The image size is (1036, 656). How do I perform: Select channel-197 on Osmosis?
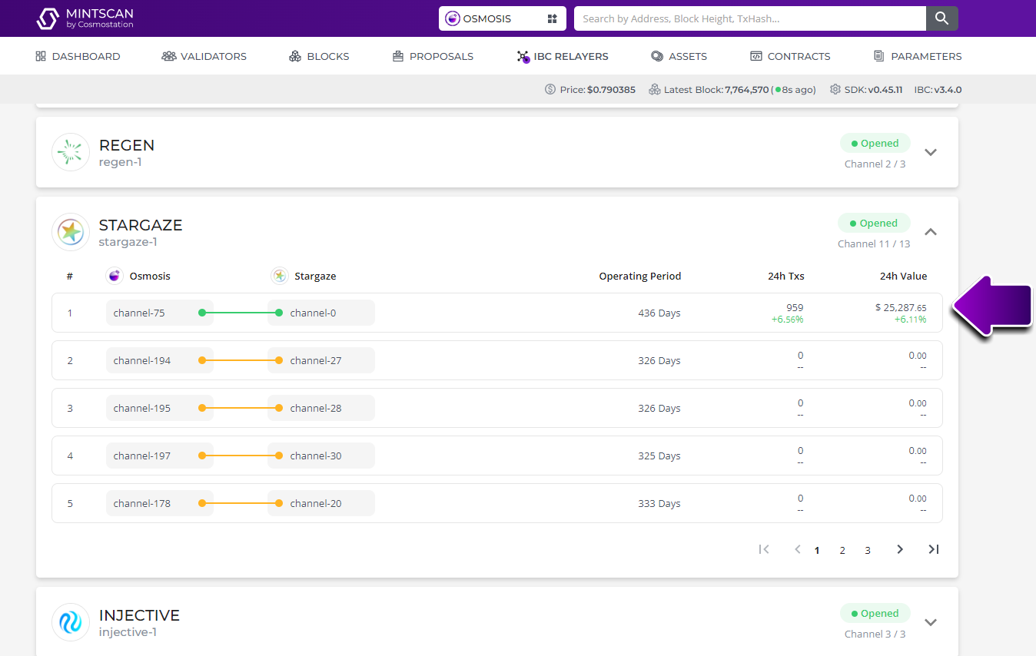(160, 456)
